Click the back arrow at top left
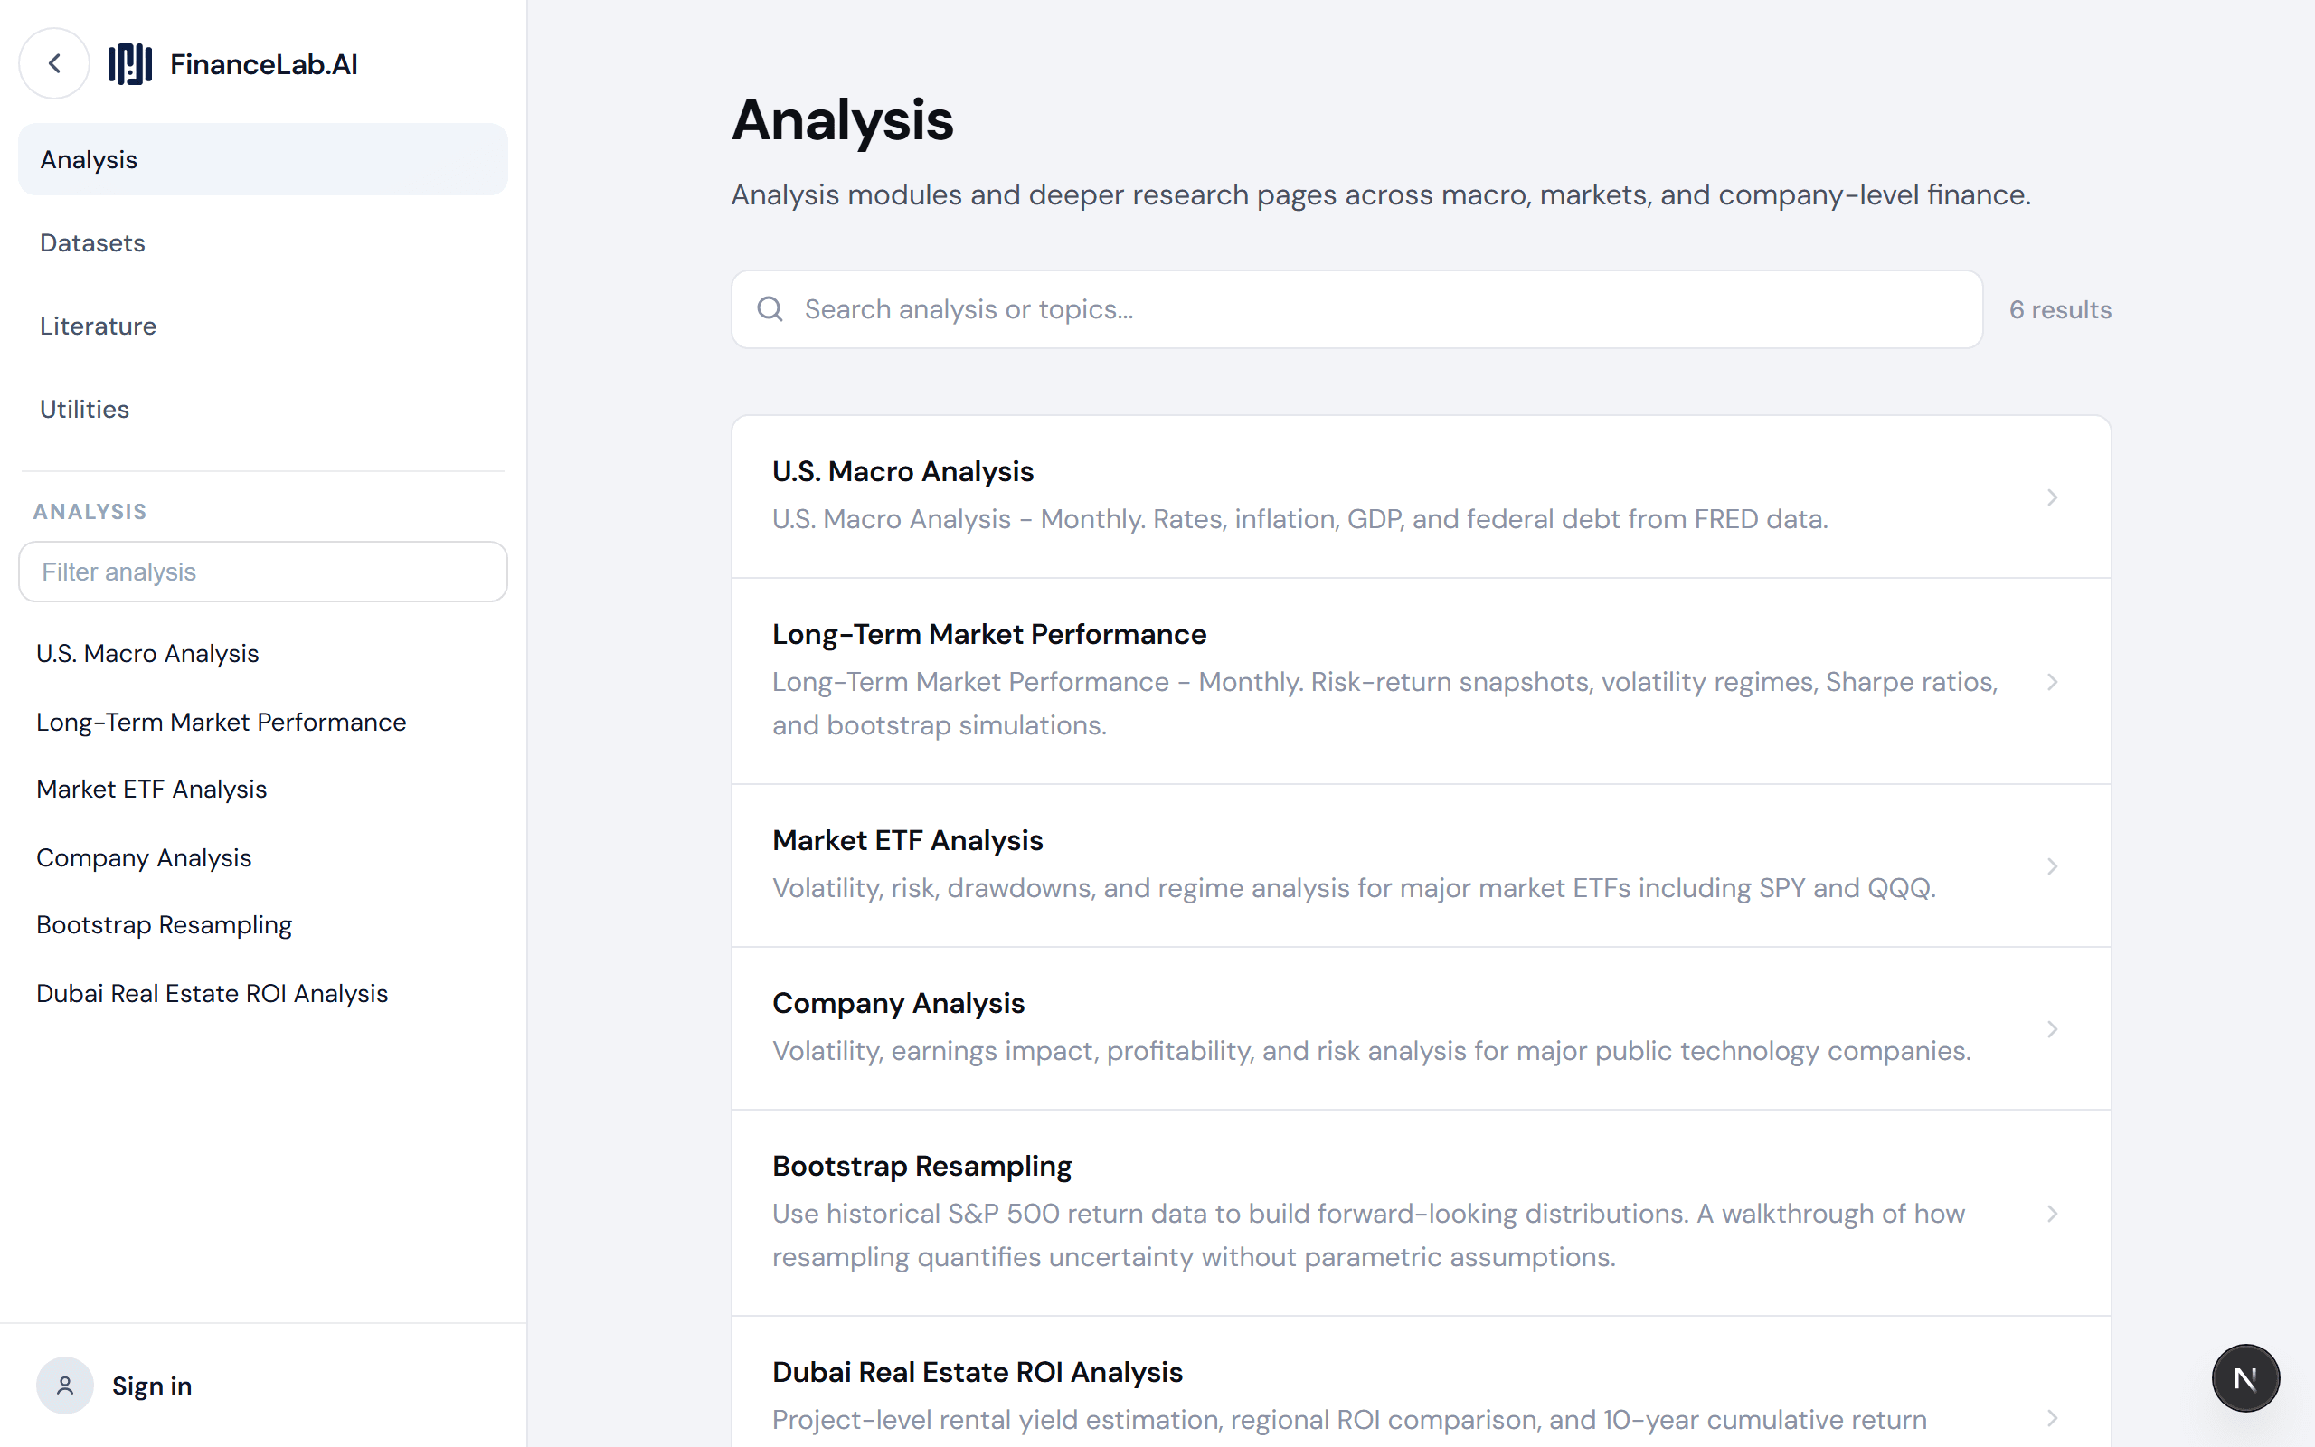This screenshot has width=2315, height=1447. (x=53, y=63)
